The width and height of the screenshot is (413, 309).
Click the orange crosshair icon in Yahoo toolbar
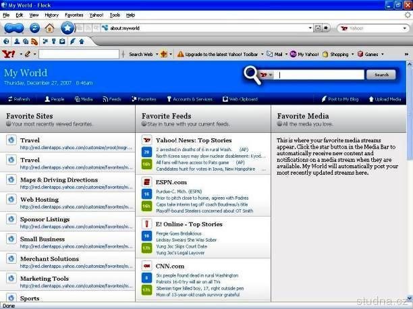pos(164,54)
